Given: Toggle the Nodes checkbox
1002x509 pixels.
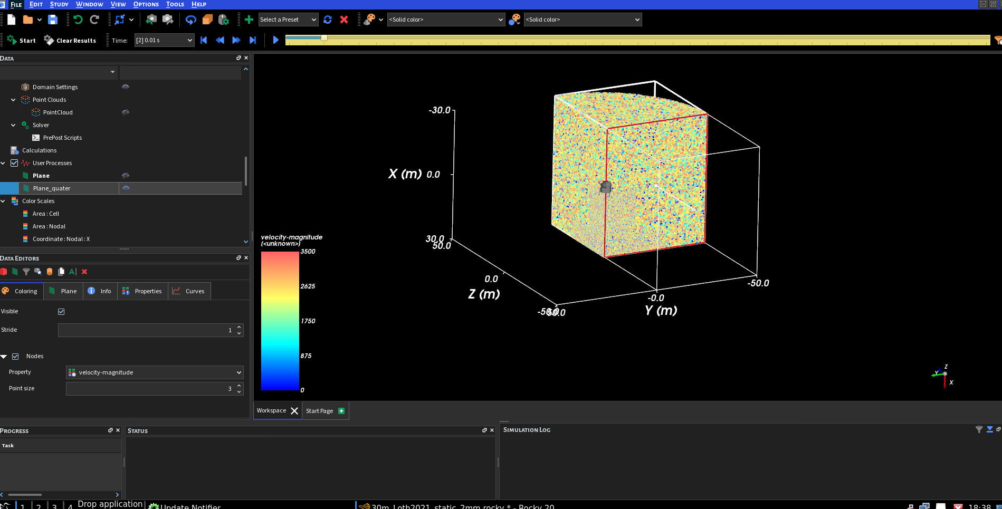Looking at the screenshot, I should (15, 357).
